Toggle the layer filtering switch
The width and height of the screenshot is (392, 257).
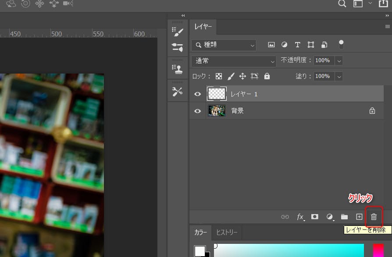tap(341, 44)
